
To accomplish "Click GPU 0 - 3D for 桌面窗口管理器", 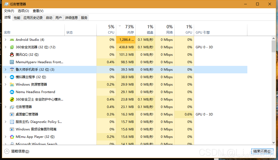I will (204, 114).
